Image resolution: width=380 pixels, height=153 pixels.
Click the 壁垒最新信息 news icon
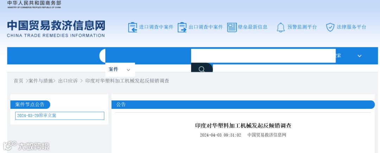pyautogui.click(x=232, y=27)
